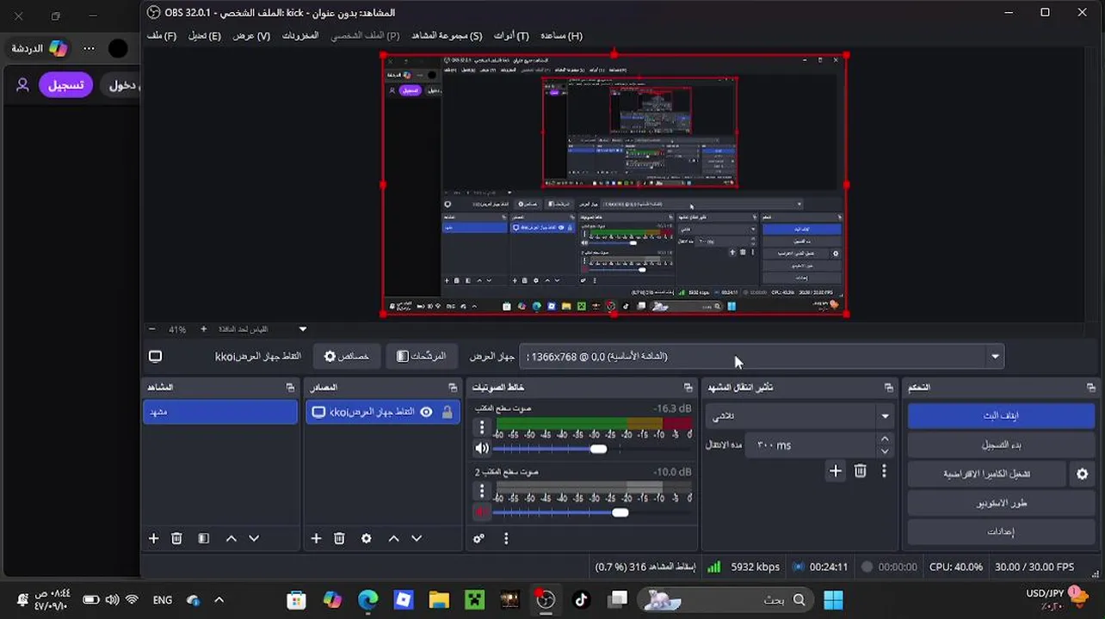The image size is (1105, 619).
Task: Add a new source with plus icon
Action: [316, 538]
